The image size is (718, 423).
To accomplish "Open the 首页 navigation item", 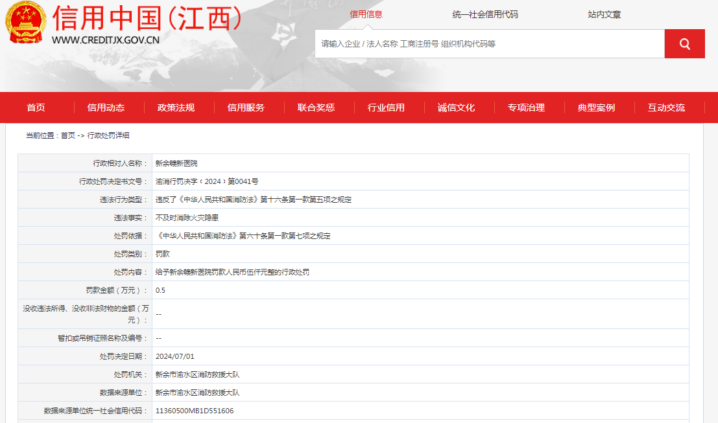I will pyautogui.click(x=36, y=108).
